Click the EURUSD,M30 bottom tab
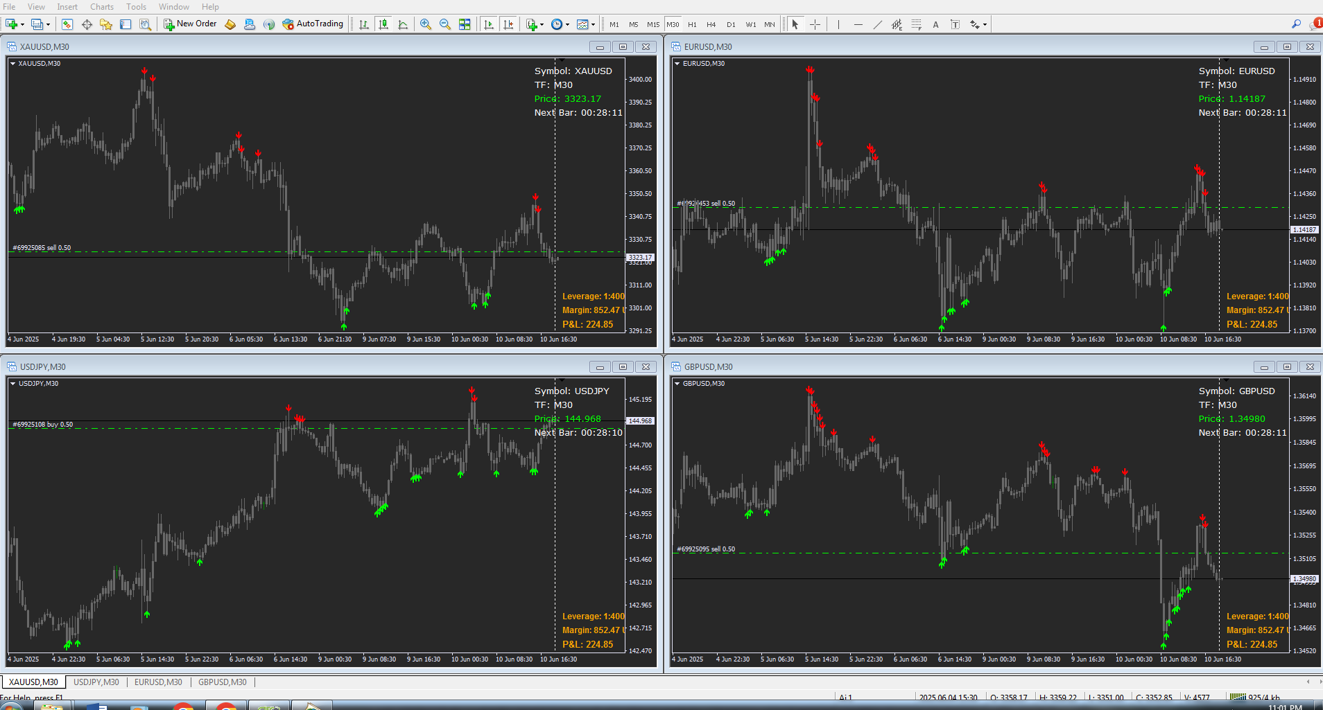Viewport: 1323px width, 710px height. click(x=158, y=682)
